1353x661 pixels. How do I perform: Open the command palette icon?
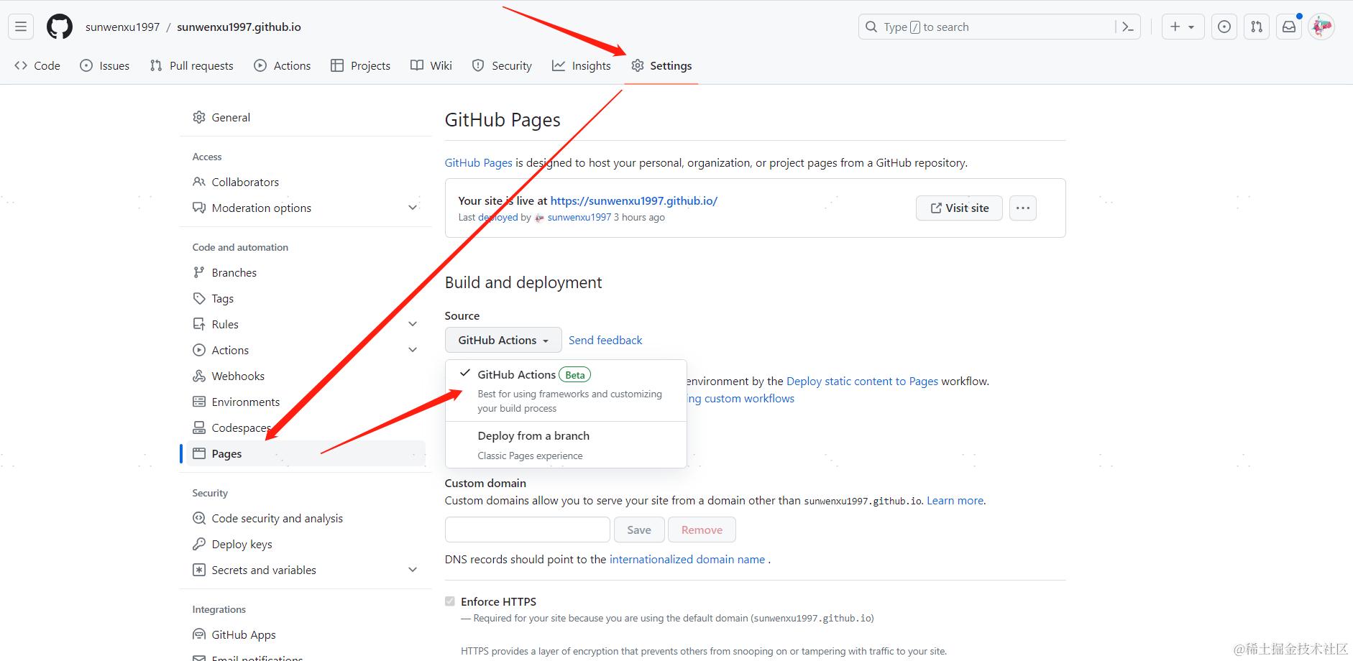(x=1128, y=27)
